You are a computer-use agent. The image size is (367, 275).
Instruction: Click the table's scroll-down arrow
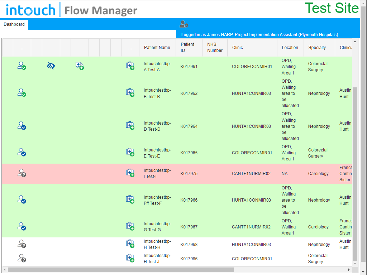pyautogui.click(x=355, y=264)
